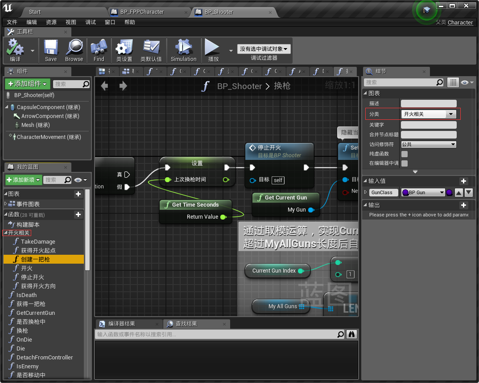Open the BP Gun type dropdown
The height and width of the screenshot is (383, 479).
pos(423,192)
